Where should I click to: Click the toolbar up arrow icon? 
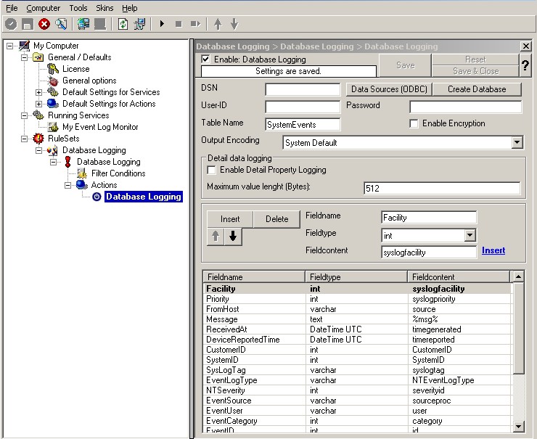tap(218, 24)
